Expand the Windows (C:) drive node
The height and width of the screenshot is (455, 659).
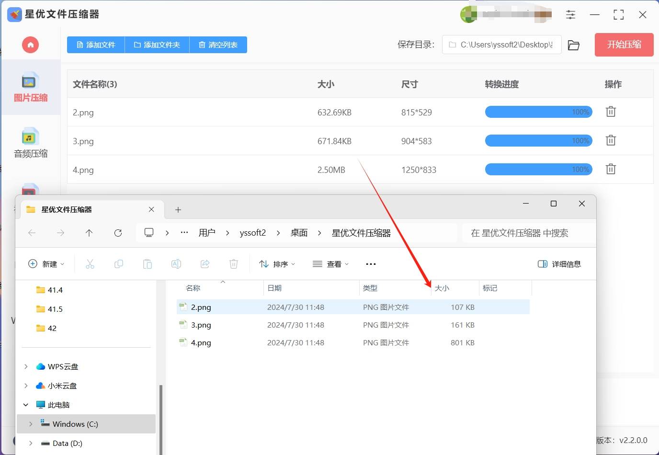[31, 424]
